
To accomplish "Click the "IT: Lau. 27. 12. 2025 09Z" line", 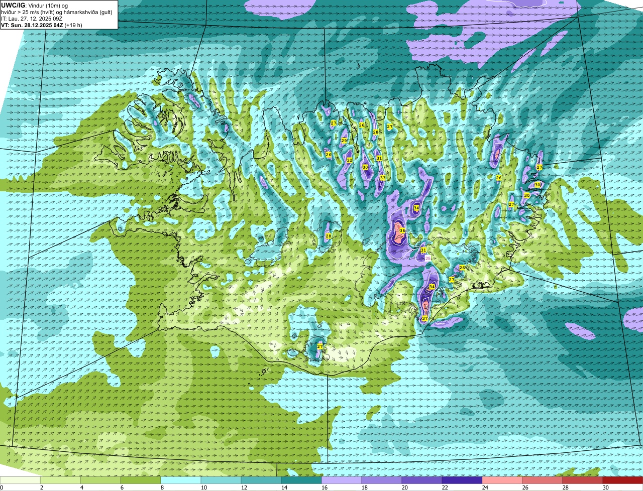I will (32, 19).
